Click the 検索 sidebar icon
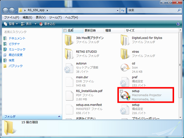 pos(5,60)
